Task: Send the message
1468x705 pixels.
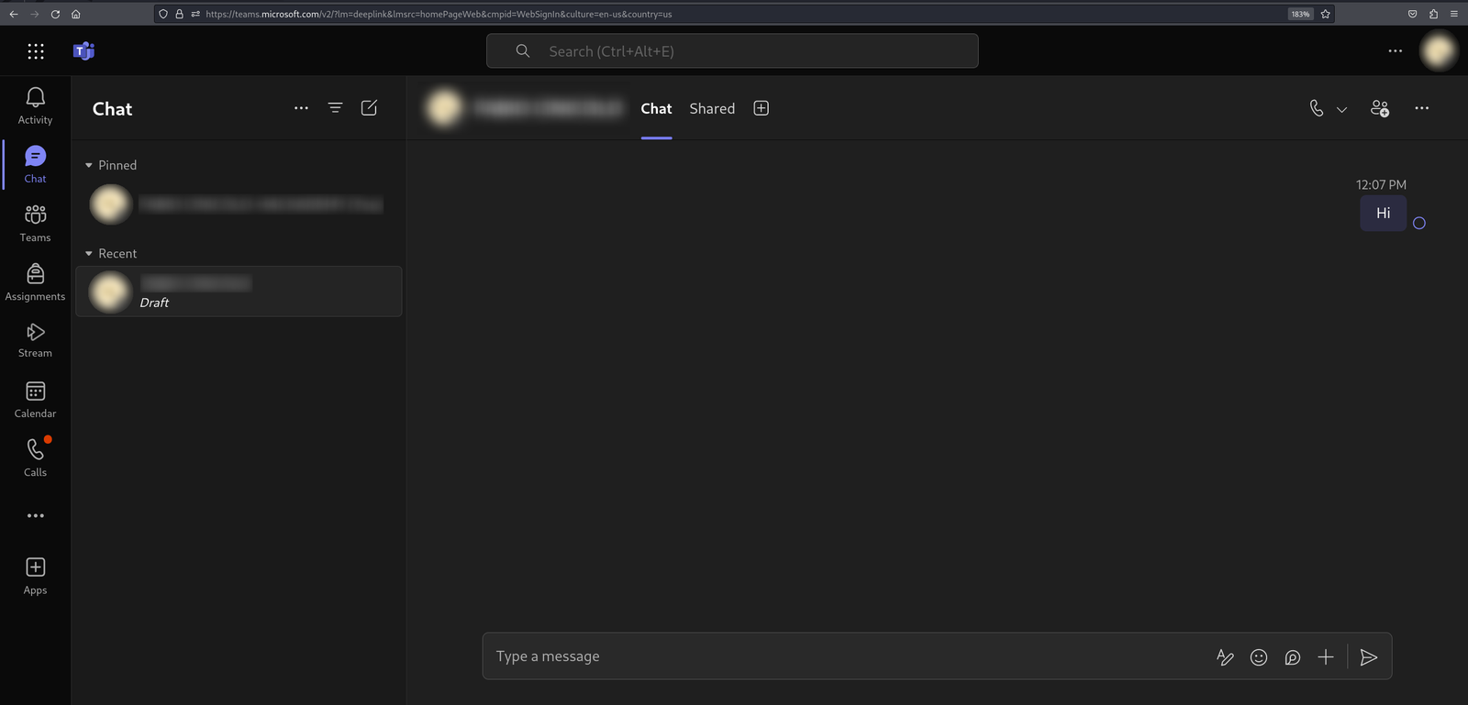Action: (1368, 657)
